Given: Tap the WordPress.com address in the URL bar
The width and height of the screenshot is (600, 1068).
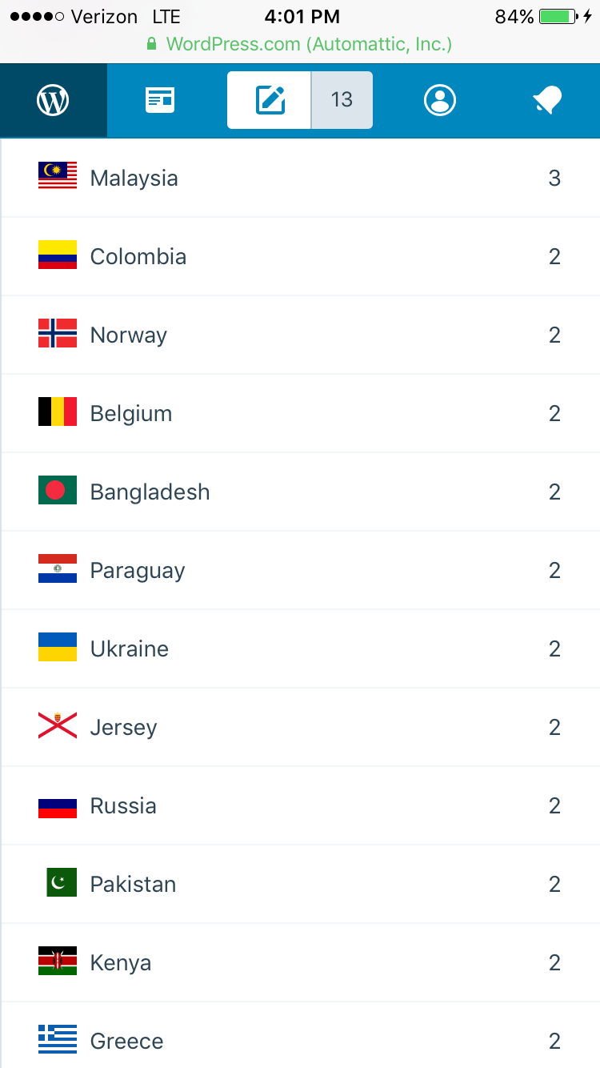Looking at the screenshot, I should click(308, 43).
